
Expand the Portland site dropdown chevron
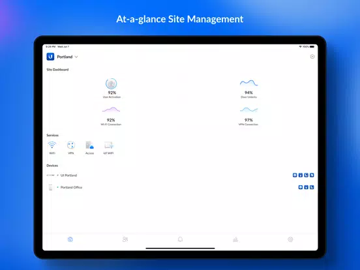tap(76, 57)
